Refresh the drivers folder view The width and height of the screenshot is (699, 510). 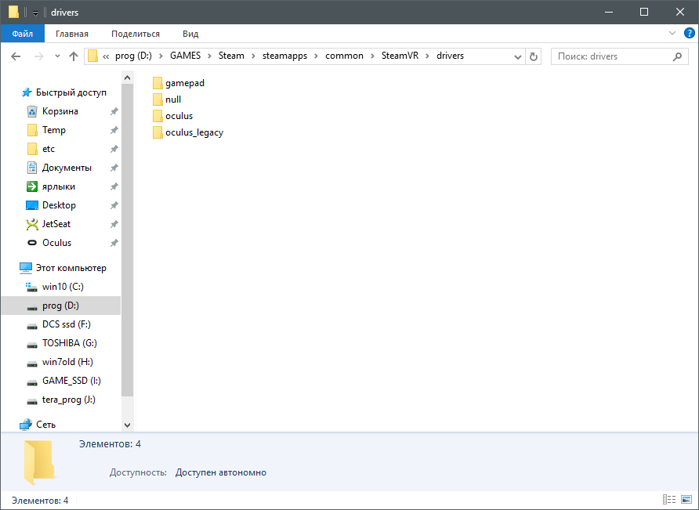[533, 56]
